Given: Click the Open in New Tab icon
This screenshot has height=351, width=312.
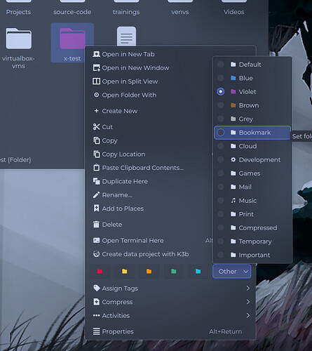Looking at the screenshot, I should coord(96,54).
